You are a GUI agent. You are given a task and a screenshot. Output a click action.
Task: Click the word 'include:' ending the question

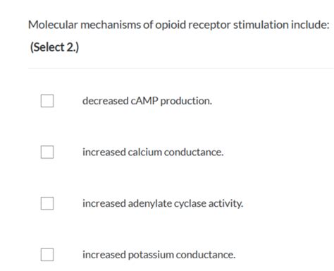click(310, 25)
